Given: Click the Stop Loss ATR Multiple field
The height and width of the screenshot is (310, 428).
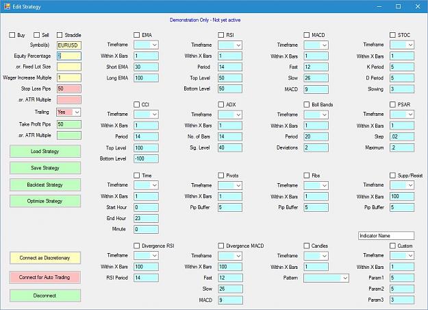Looking at the screenshot, I should pos(68,99).
